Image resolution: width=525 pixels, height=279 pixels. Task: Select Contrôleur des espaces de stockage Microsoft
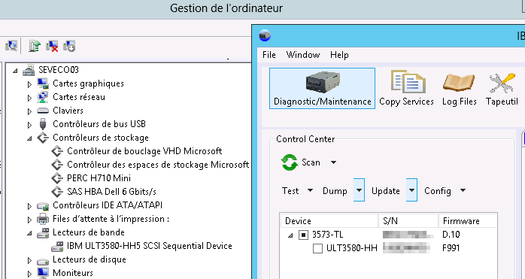point(158,165)
